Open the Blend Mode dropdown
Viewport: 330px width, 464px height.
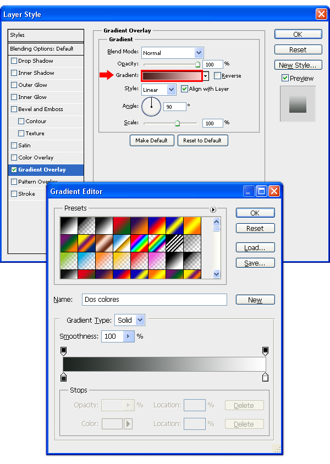199,53
